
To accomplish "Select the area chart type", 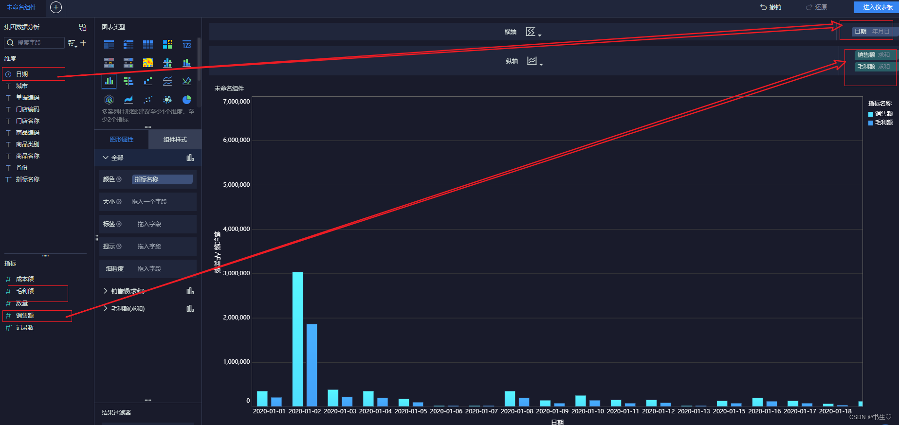I will [x=128, y=100].
